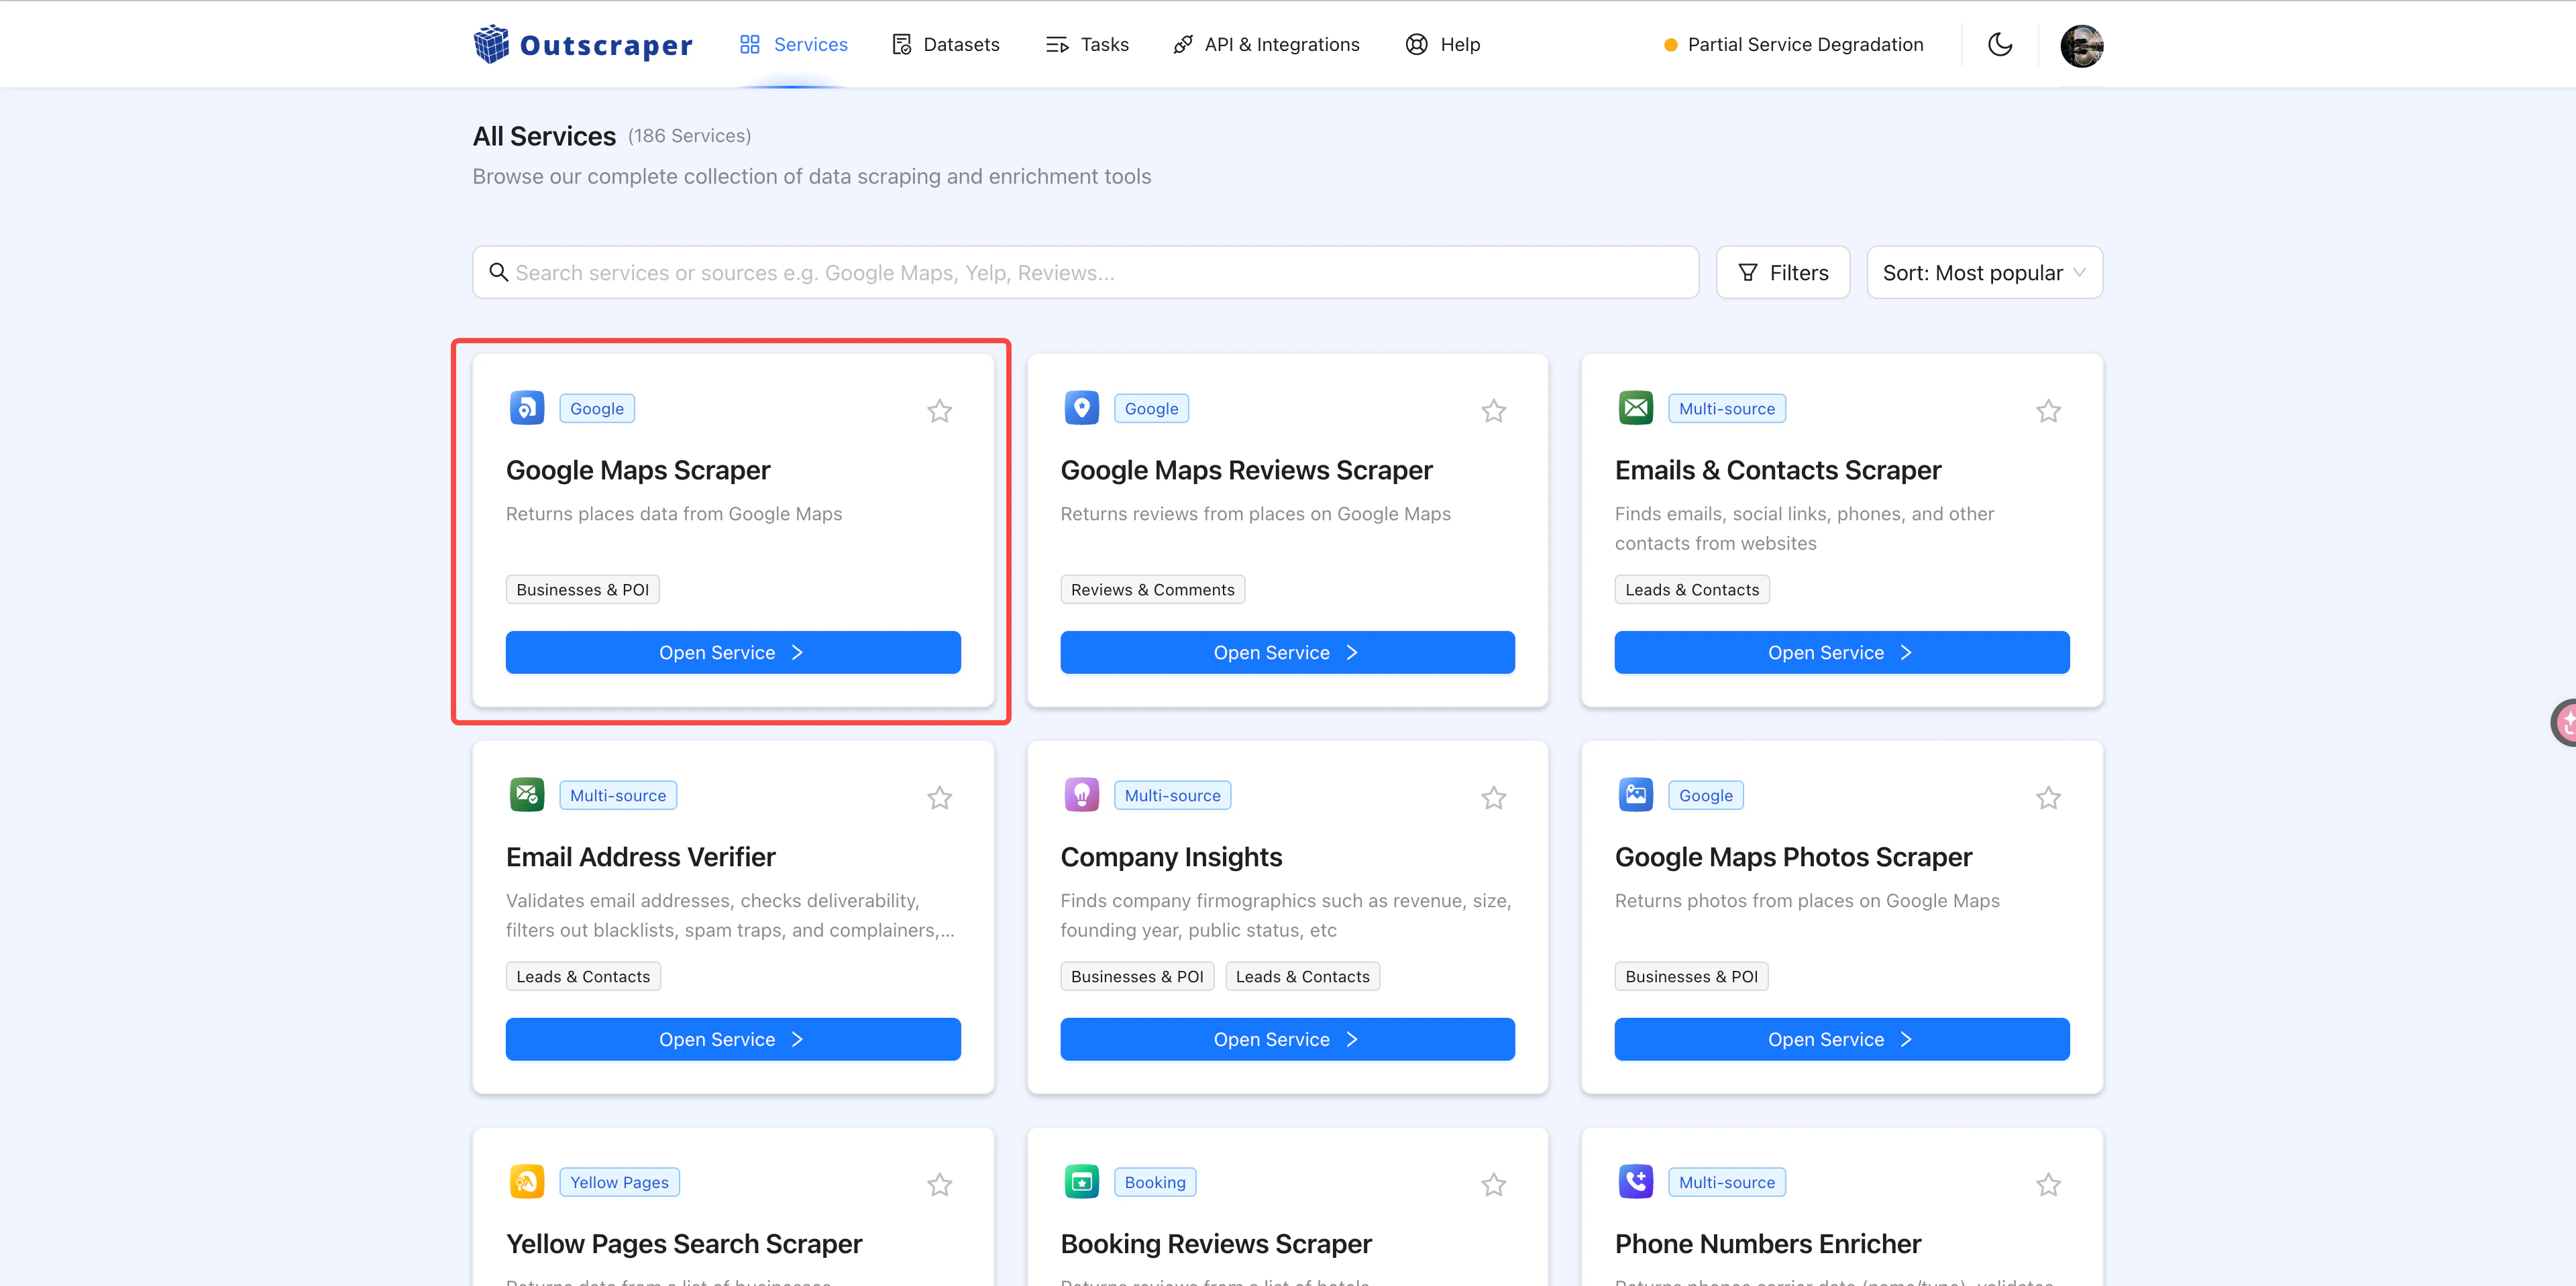This screenshot has width=2576, height=1286.
Task: Open Service for Google Maps Scraper
Action: [733, 652]
